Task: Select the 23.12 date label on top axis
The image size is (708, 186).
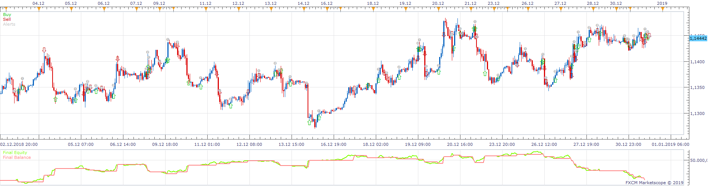Action: (494, 3)
